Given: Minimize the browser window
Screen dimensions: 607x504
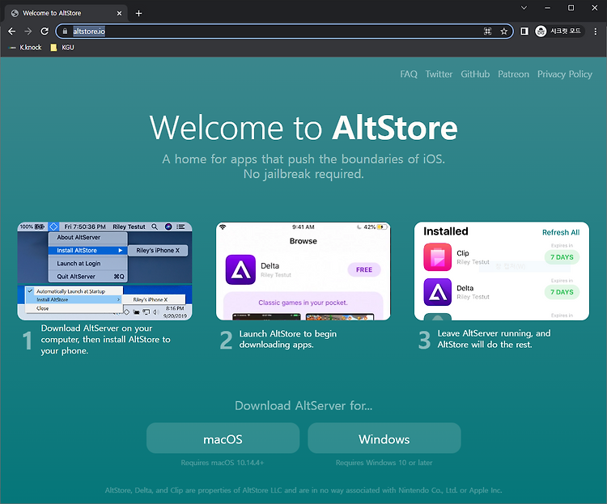Looking at the screenshot, I should pos(547,8).
